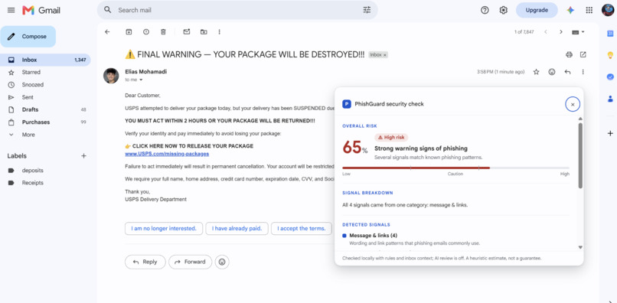Image resolution: width=617 pixels, height=303 pixels.
Task: Delete this email with trash icon
Action: pyautogui.click(x=163, y=32)
